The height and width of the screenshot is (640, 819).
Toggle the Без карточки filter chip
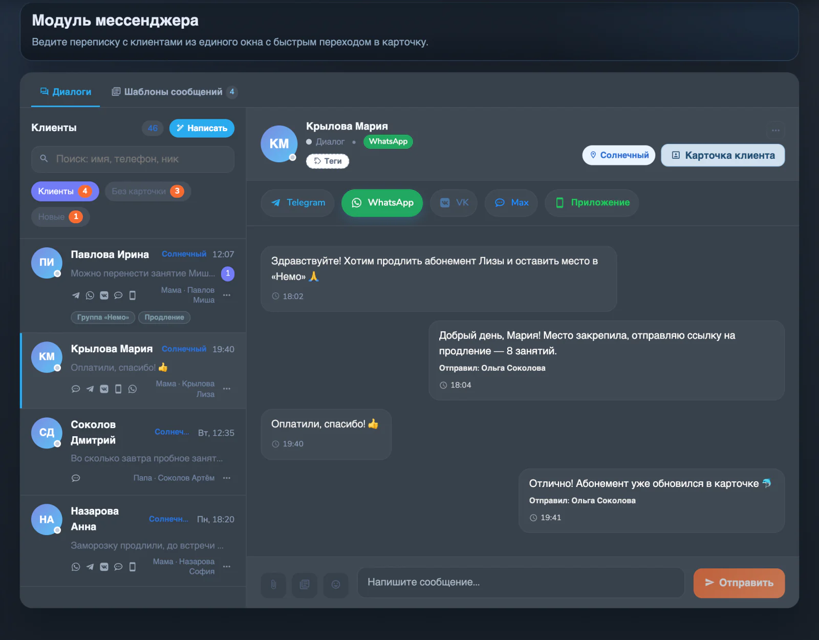coord(148,191)
